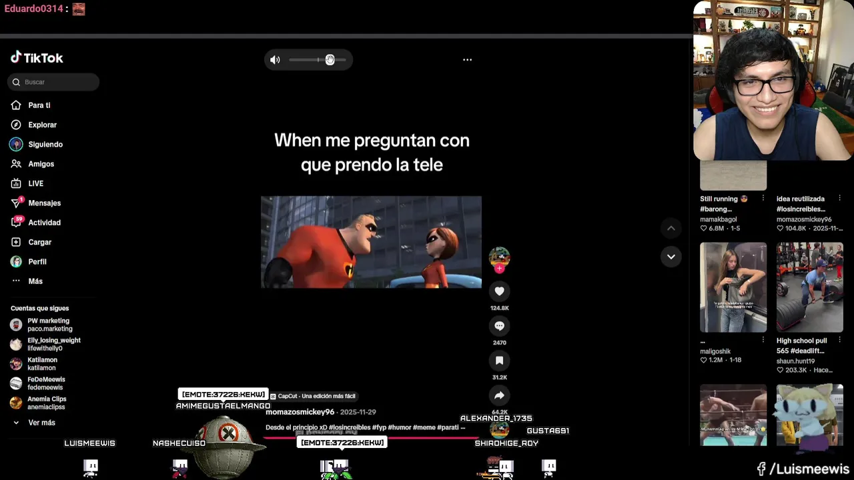
Task: Mute the video with speaker icon
Action: 275,60
